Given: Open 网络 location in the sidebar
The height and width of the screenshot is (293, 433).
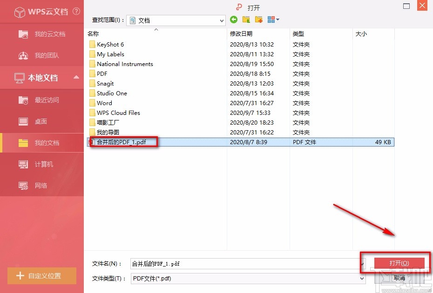Looking at the screenshot, I should [x=41, y=186].
